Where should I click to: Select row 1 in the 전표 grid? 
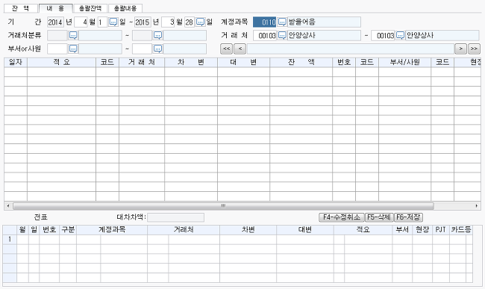click(10, 239)
